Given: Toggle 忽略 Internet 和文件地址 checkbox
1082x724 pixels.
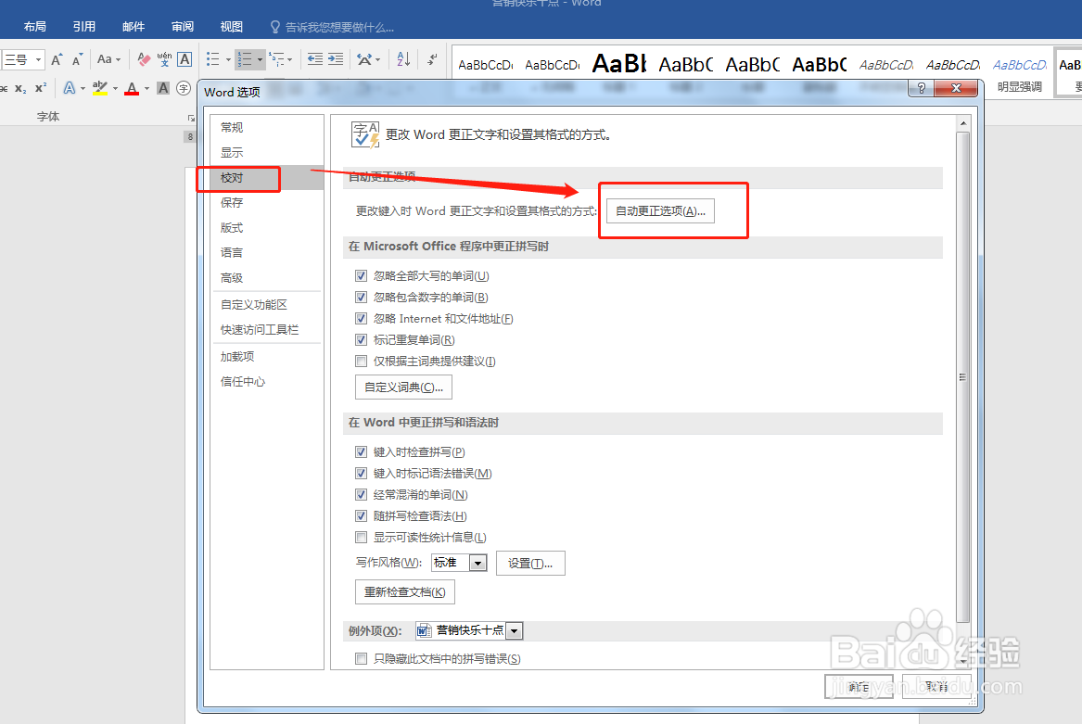Looking at the screenshot, I should tap(361, 319).
